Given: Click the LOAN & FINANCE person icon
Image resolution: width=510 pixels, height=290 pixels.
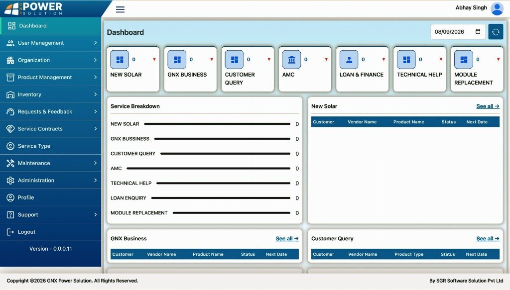Looking at the screenshot, I should (349, 59).
